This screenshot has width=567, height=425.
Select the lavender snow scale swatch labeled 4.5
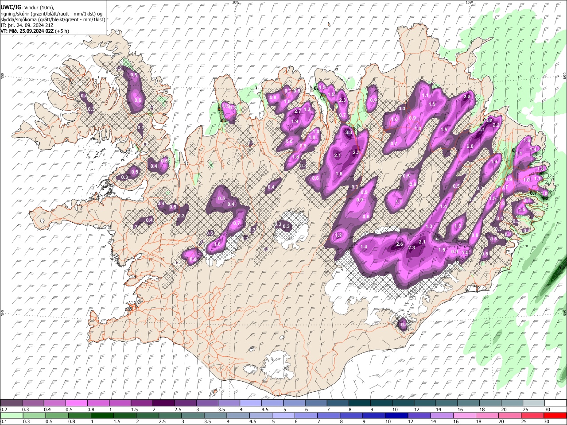(x=272, y=403)
